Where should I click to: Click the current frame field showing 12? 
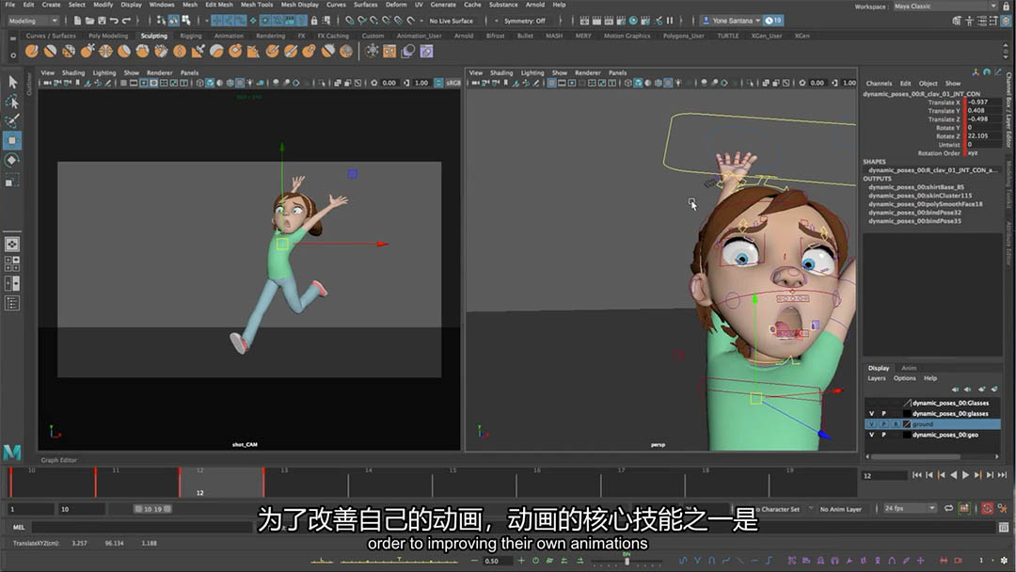[x=883, y=475]
